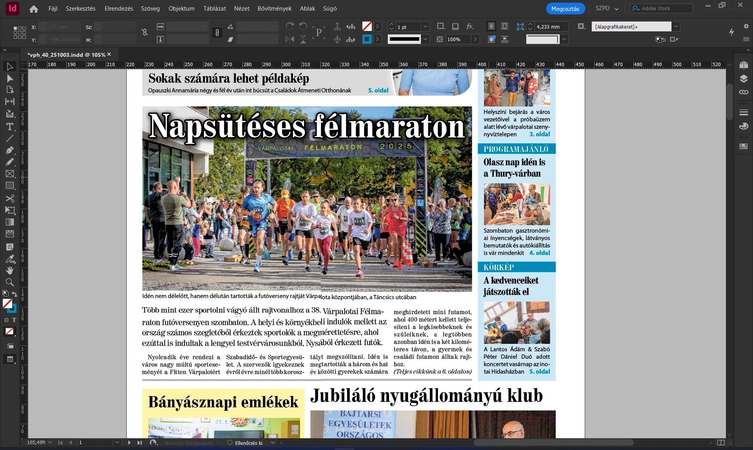Image resolution: width=753 pixels, height=450 pixels.
Task: Open the Táblázat menu
Action: 215,8
